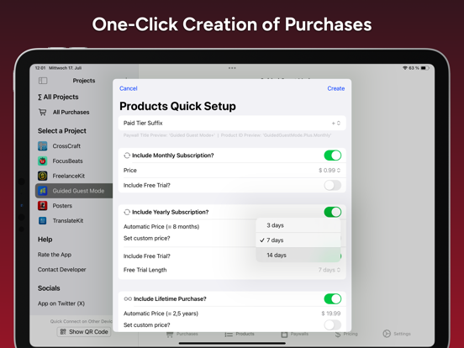Select the FocusBeats project row
The width and height of the screenshot is (464, 348).
pyautogui.click(x=74, y=161)
